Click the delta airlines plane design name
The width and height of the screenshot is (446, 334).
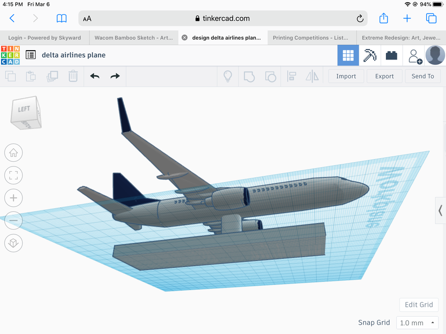73,55
